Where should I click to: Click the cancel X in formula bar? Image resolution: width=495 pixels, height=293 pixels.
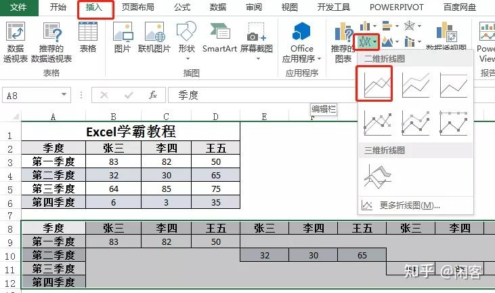point(104,95)
